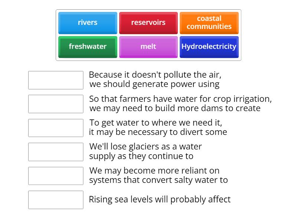Click the answer box beside the salty water clue
Image resolution: width=297 pixels, height=223 pixels.
click(x=55, y=176)
